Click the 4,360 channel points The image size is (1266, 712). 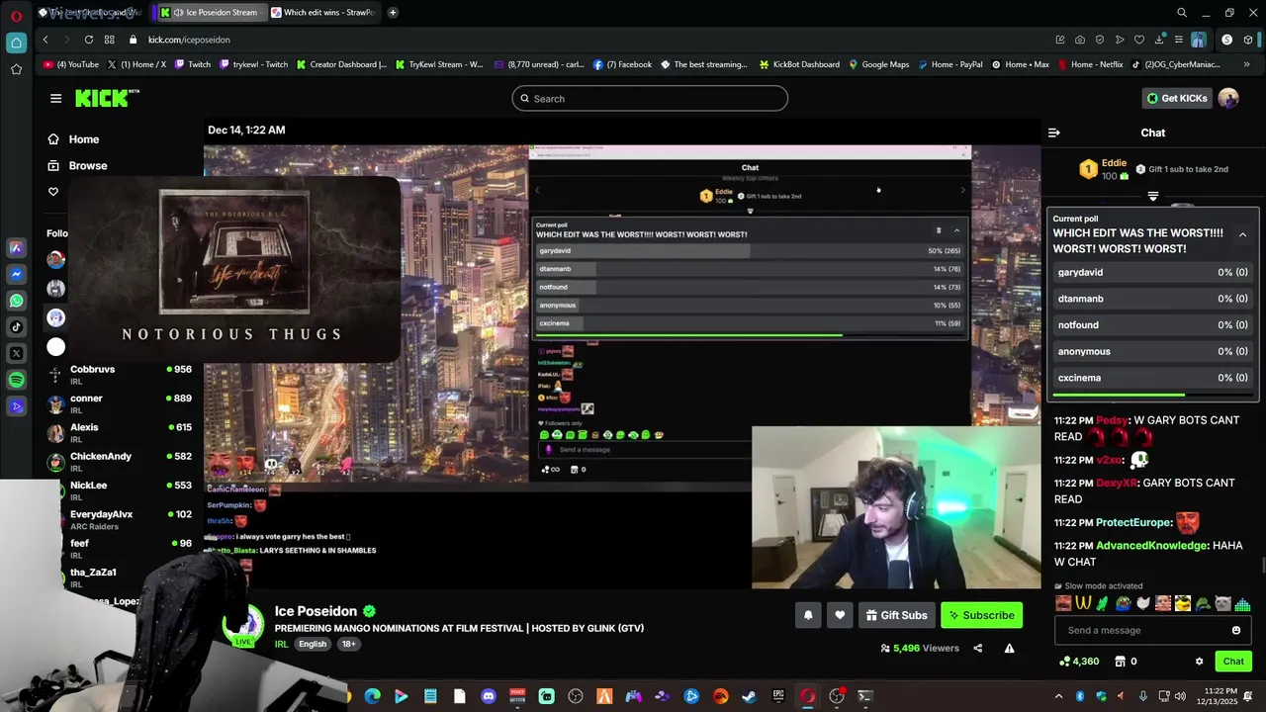(x=1078, y=662)
